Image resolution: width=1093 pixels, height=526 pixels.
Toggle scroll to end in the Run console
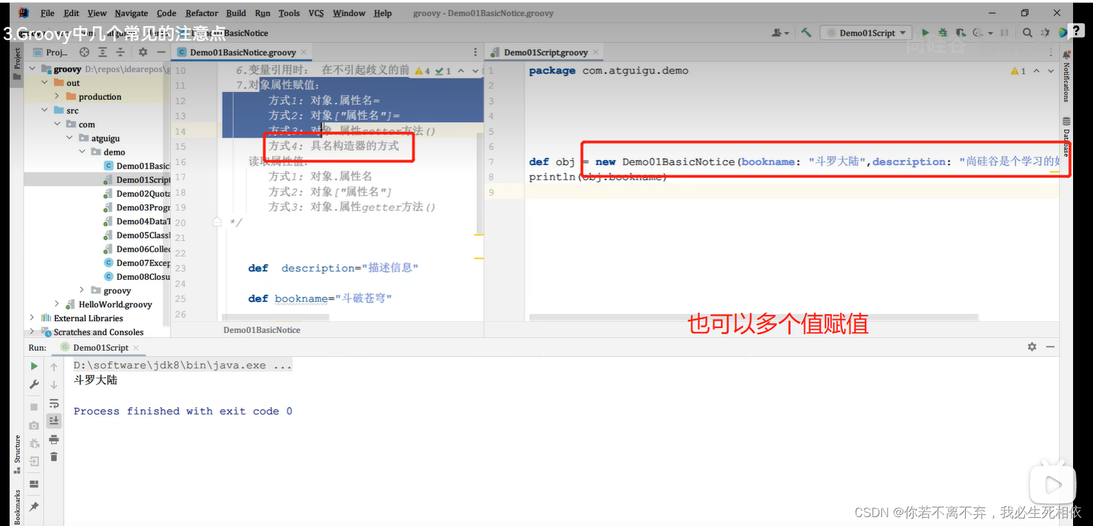pos(54,420)
